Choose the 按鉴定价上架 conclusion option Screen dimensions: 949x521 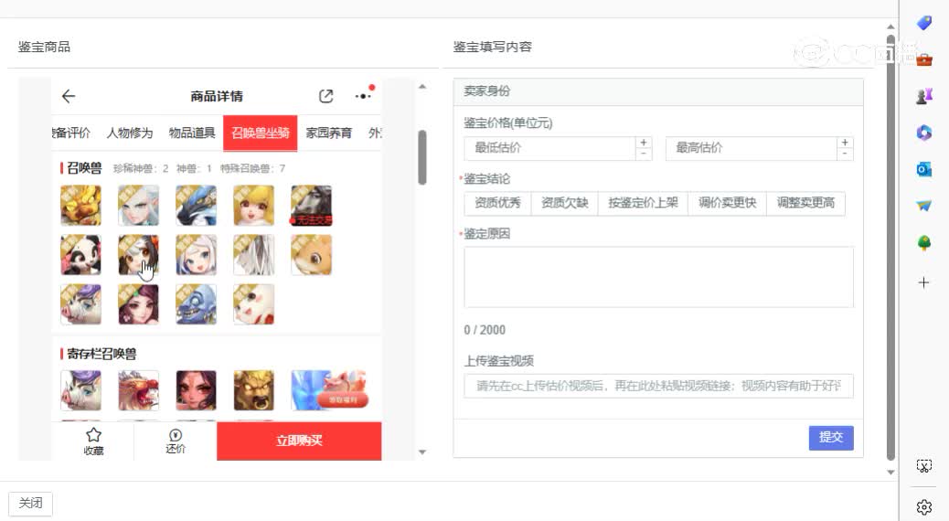click(x=643, y=203)
